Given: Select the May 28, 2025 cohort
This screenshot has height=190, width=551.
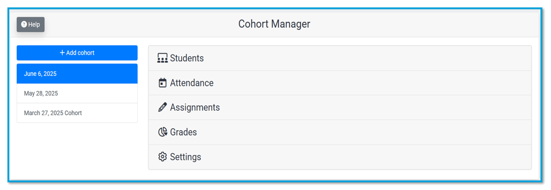Looking at the screenshot, I should [x=77, y=93].
